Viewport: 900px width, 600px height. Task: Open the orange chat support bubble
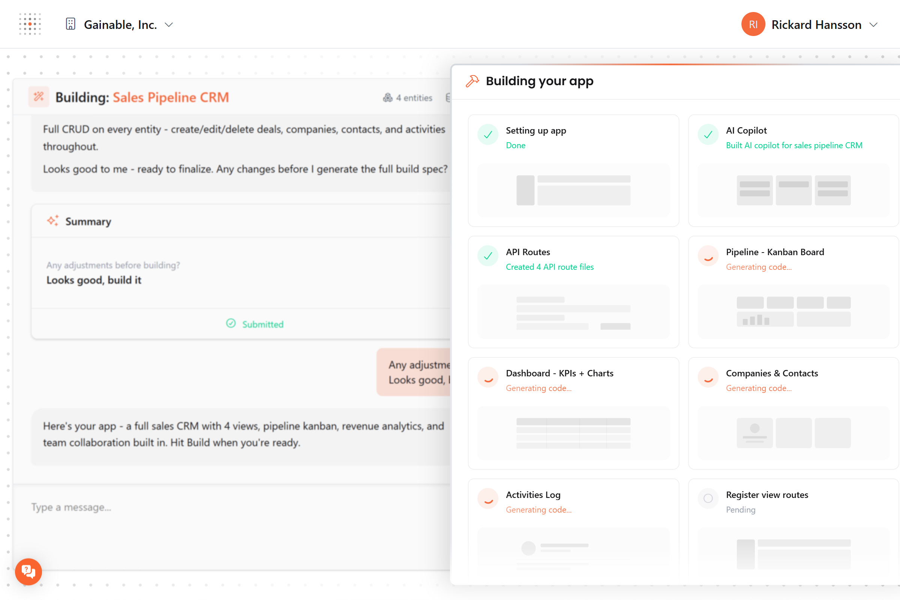pyautogui.click(x=28, y=571)
